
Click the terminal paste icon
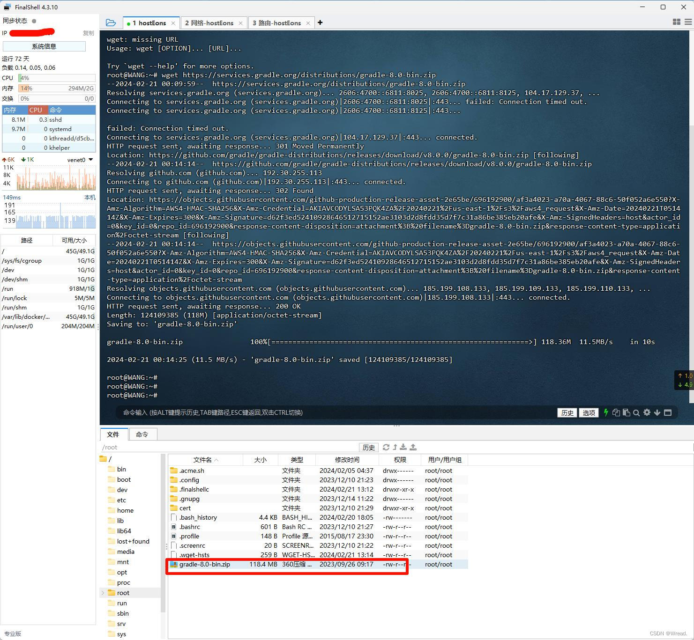point(626,412)
